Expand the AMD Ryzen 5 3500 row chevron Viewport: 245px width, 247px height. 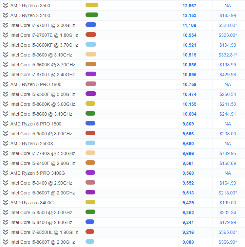point(5,6)
